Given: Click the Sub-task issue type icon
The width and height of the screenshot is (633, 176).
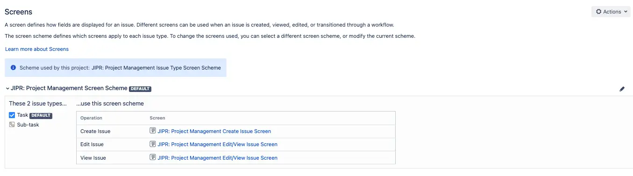Looking at the screenshot, I should [x=12, y=125].
